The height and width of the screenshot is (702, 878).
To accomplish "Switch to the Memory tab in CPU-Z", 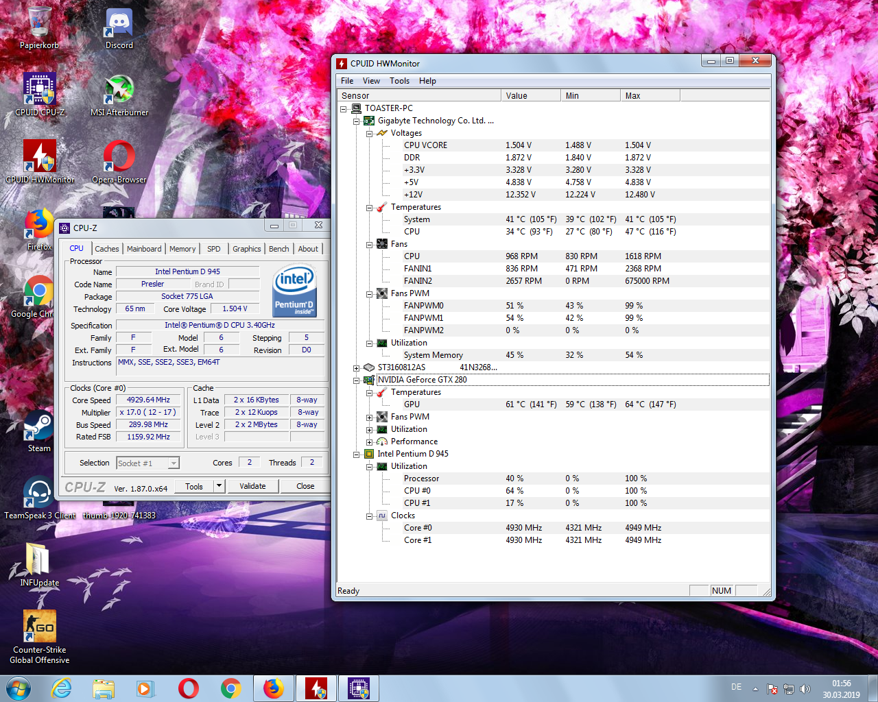I will [182, 249].
